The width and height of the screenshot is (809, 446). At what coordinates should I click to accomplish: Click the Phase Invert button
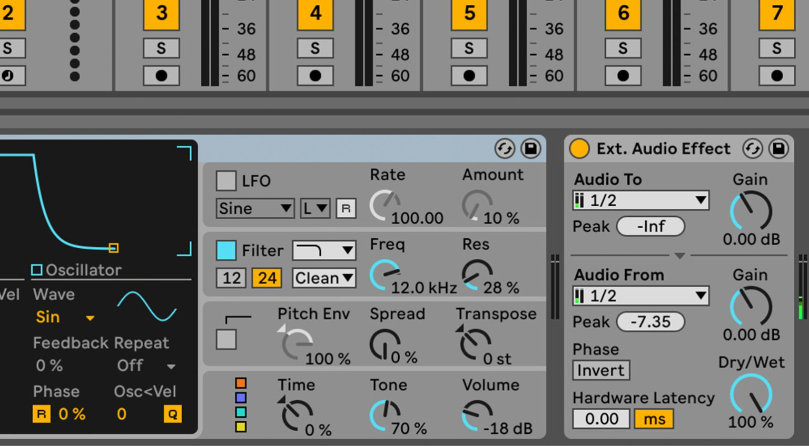click(601, 370)
